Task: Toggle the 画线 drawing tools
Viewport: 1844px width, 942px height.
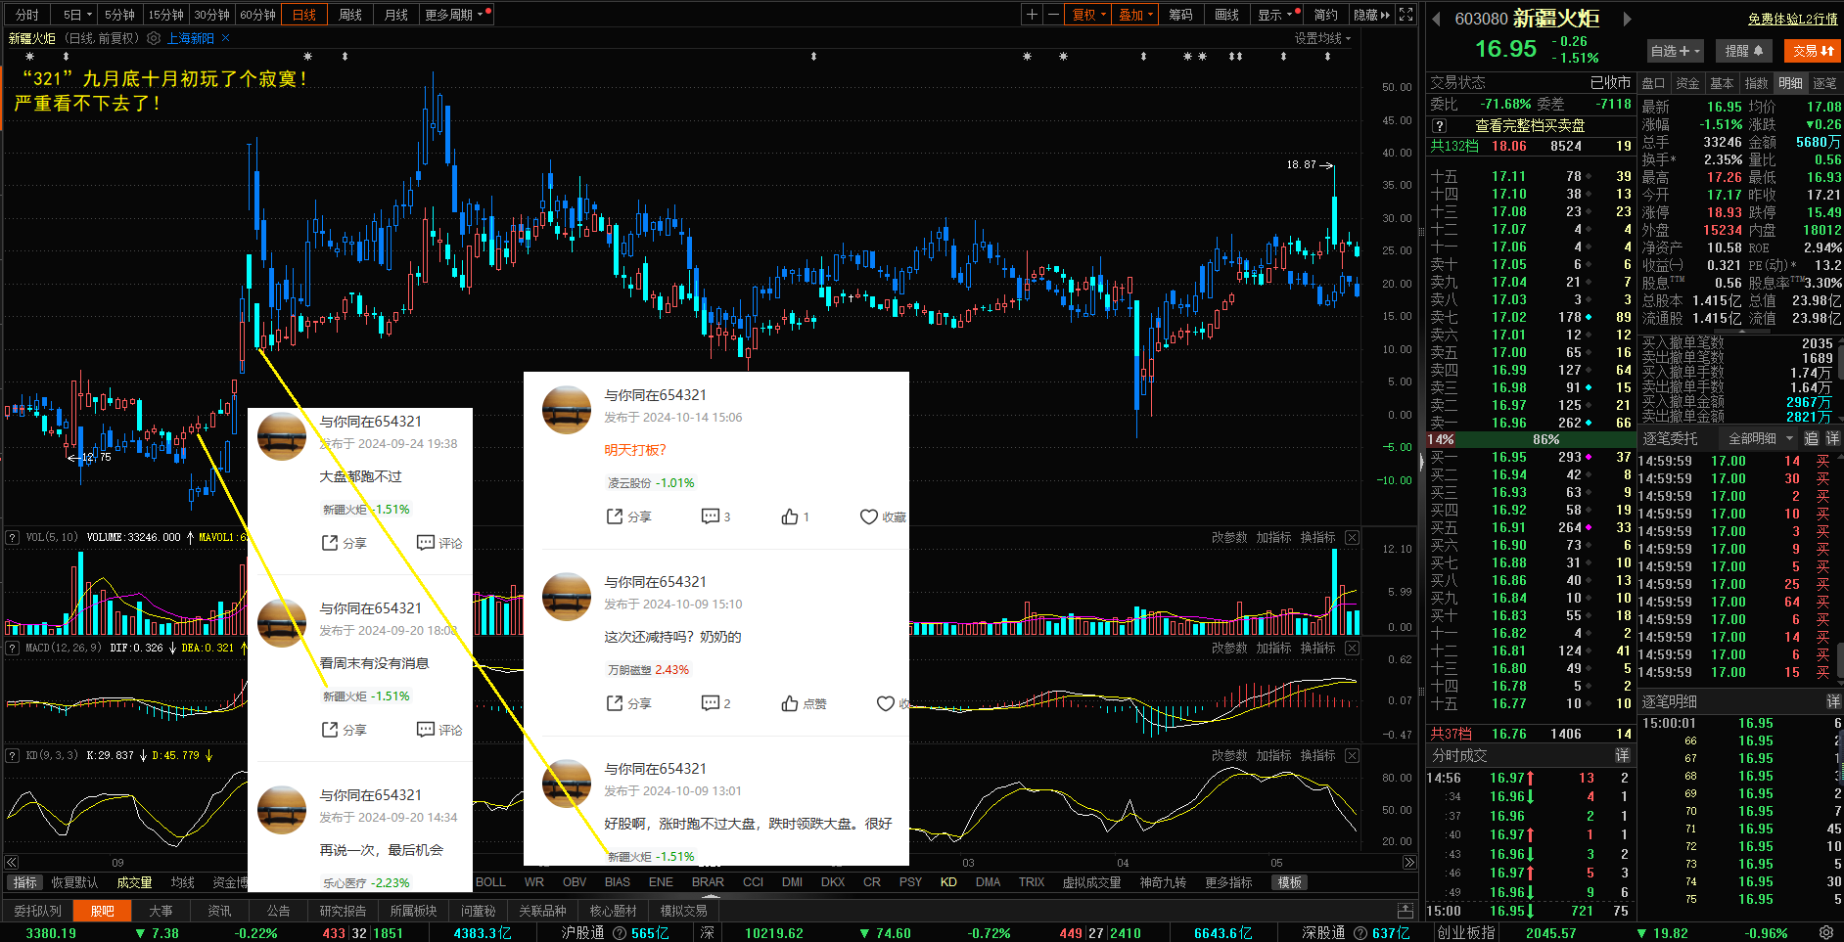Action: coord(1226,15)
